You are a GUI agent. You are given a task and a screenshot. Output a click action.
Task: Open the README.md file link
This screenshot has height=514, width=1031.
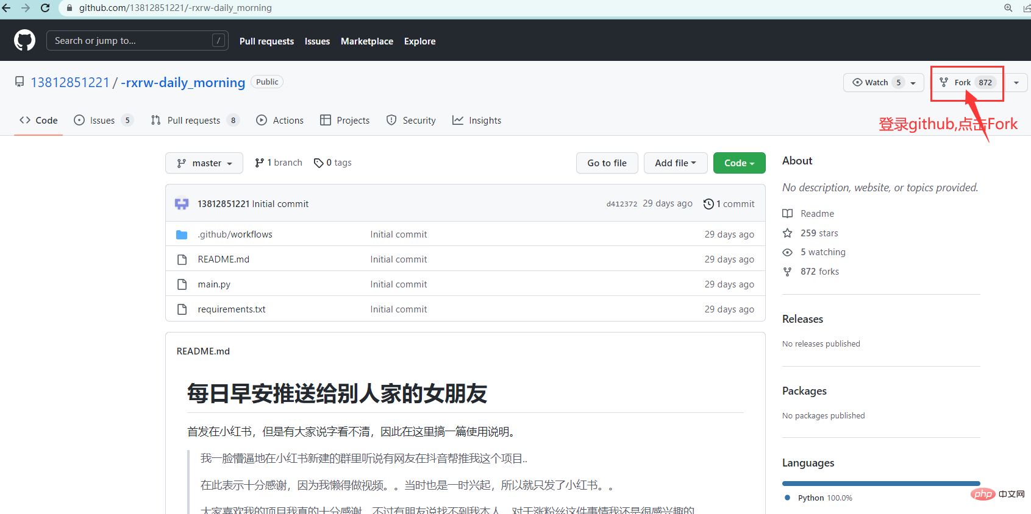[224, 259]
